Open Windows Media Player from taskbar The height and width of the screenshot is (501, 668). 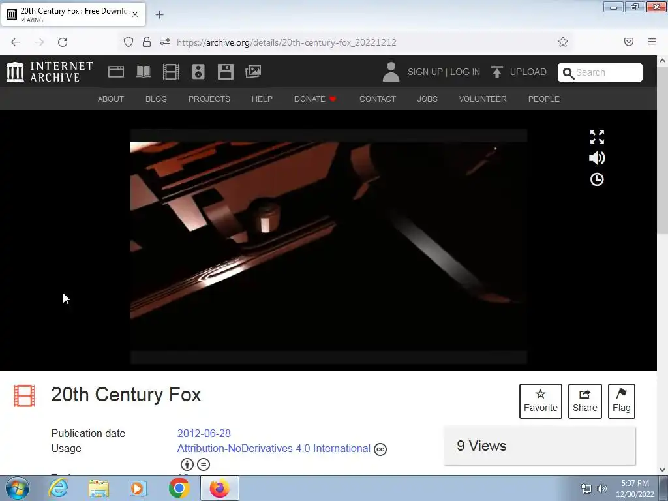(x=138, y=489)
